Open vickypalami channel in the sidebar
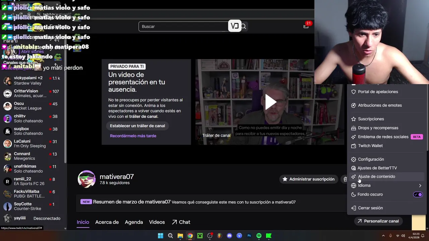The width and height of the screenshot is (429, 241). [33, 81]
